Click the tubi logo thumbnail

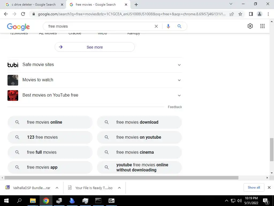[13, 65]
